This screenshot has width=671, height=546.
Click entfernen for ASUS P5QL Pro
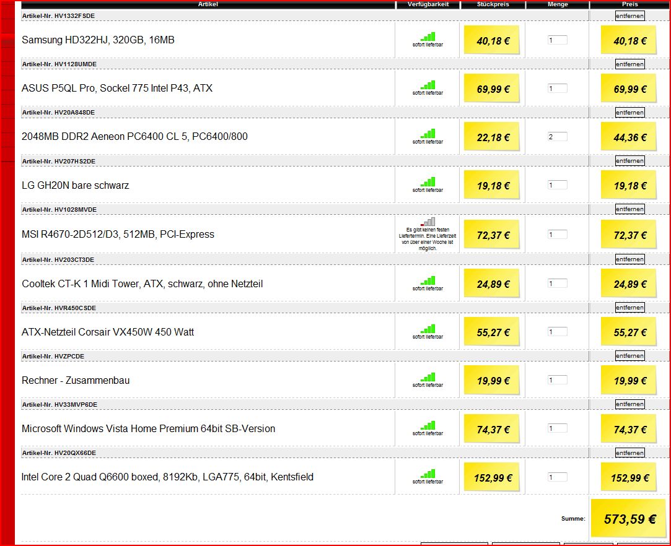point(629,64)
